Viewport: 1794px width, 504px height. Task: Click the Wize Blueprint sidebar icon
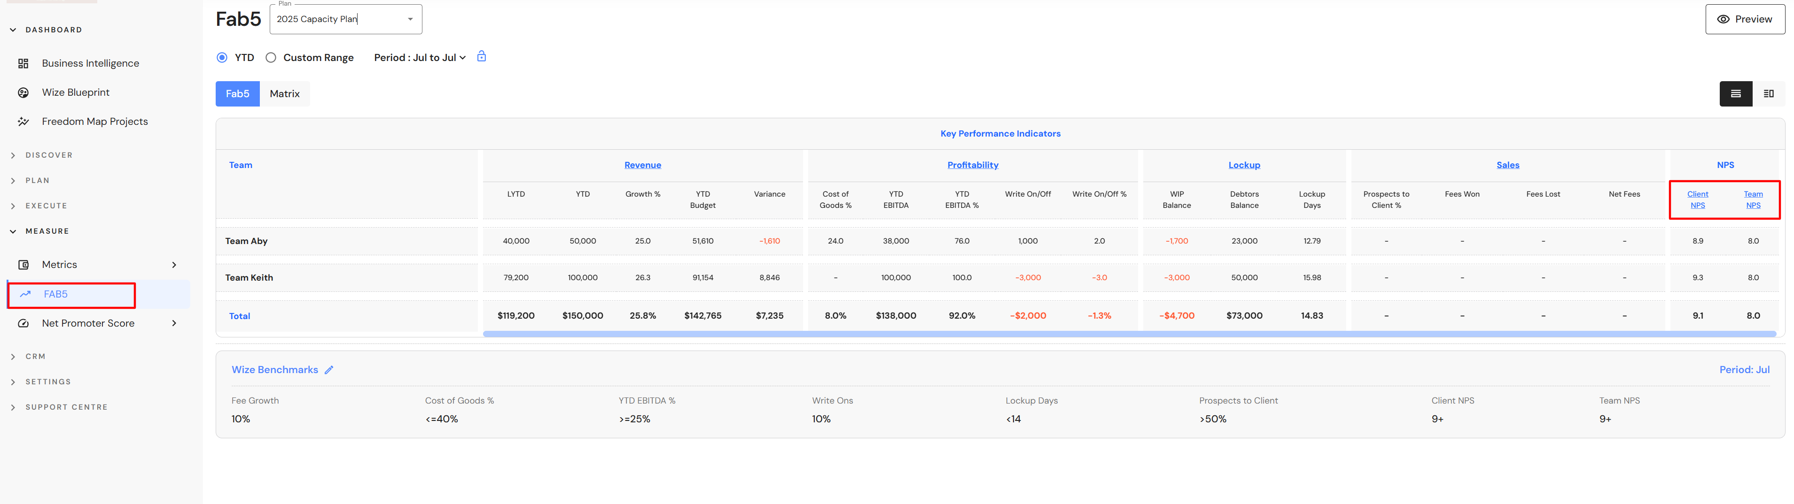click(23, 92)
